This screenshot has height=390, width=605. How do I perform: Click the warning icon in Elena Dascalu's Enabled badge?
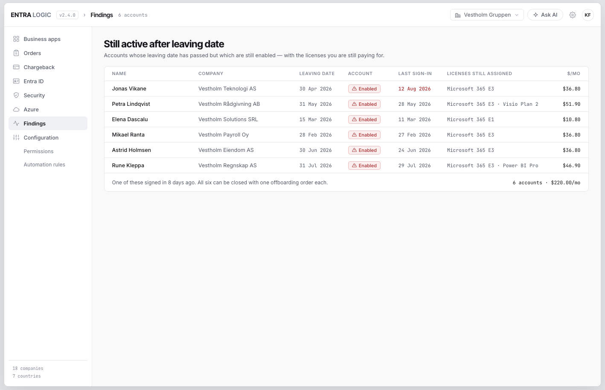pos(354,119)
